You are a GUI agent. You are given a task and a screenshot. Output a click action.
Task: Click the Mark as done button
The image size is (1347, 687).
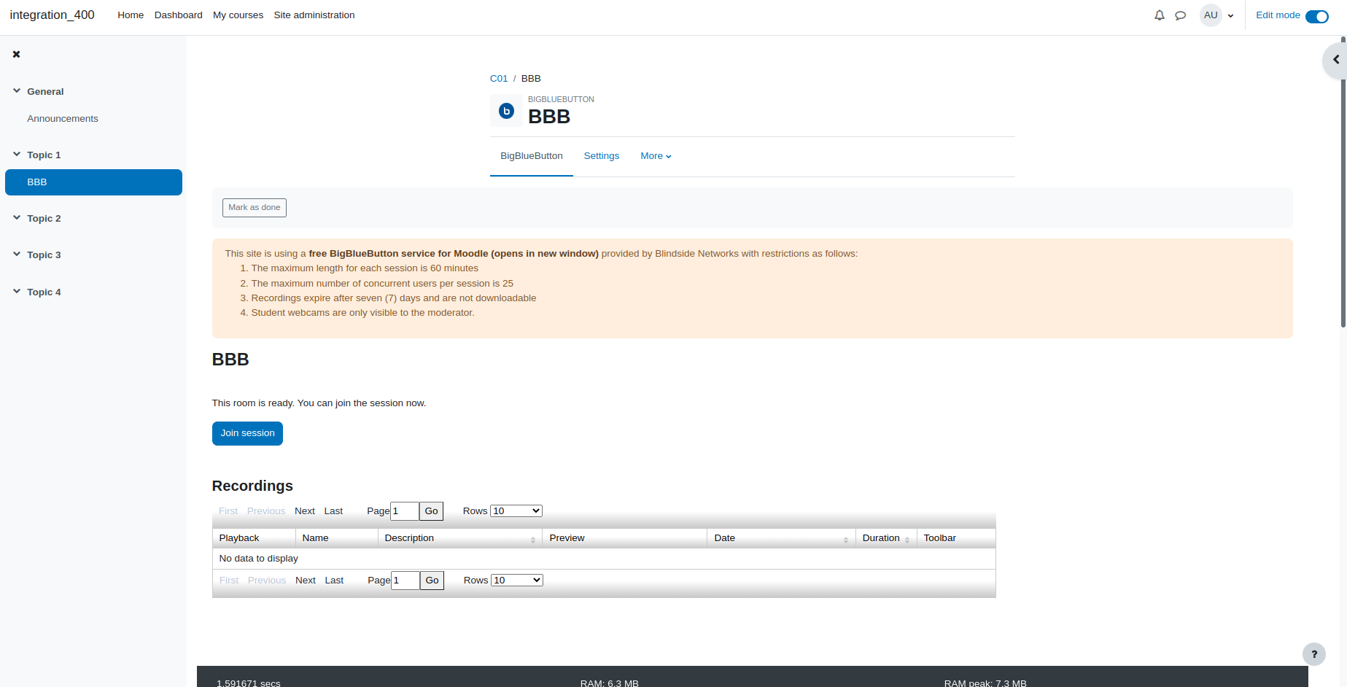click(x=255, y=208)
